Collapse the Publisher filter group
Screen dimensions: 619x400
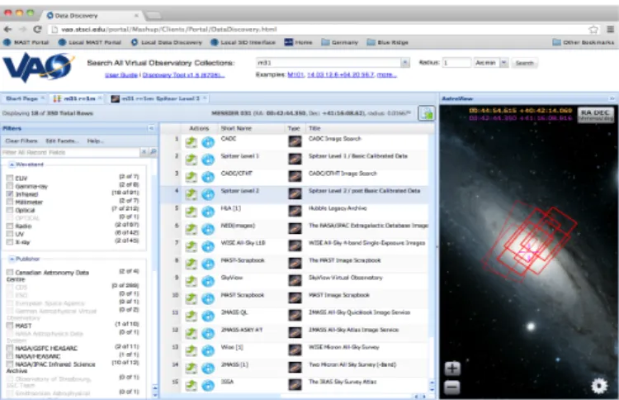[12, 259]
